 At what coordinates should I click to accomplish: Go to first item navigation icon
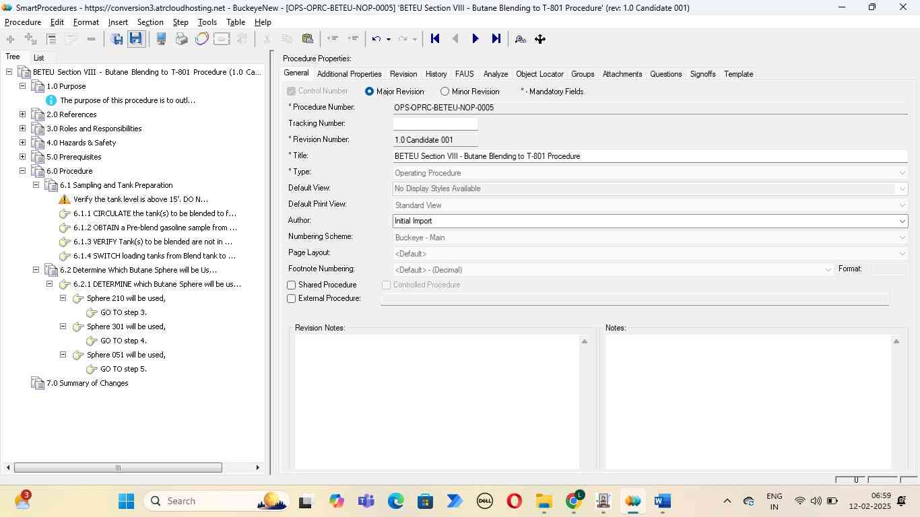click(435, 39)
